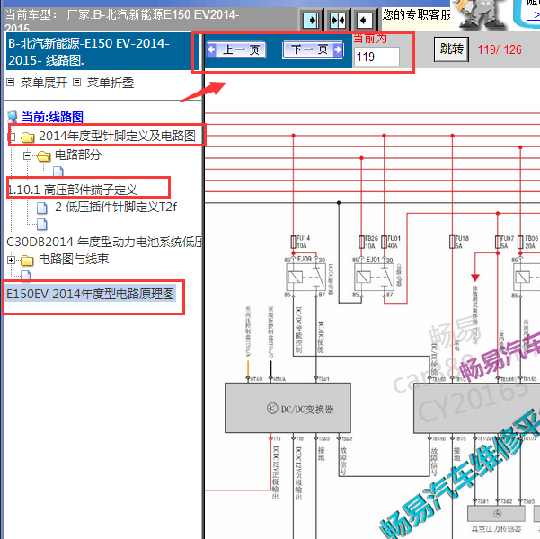Viewport: 540px width, 539px height.
Task: Click the 当前车型 header text
Action: tap(121, 20)
